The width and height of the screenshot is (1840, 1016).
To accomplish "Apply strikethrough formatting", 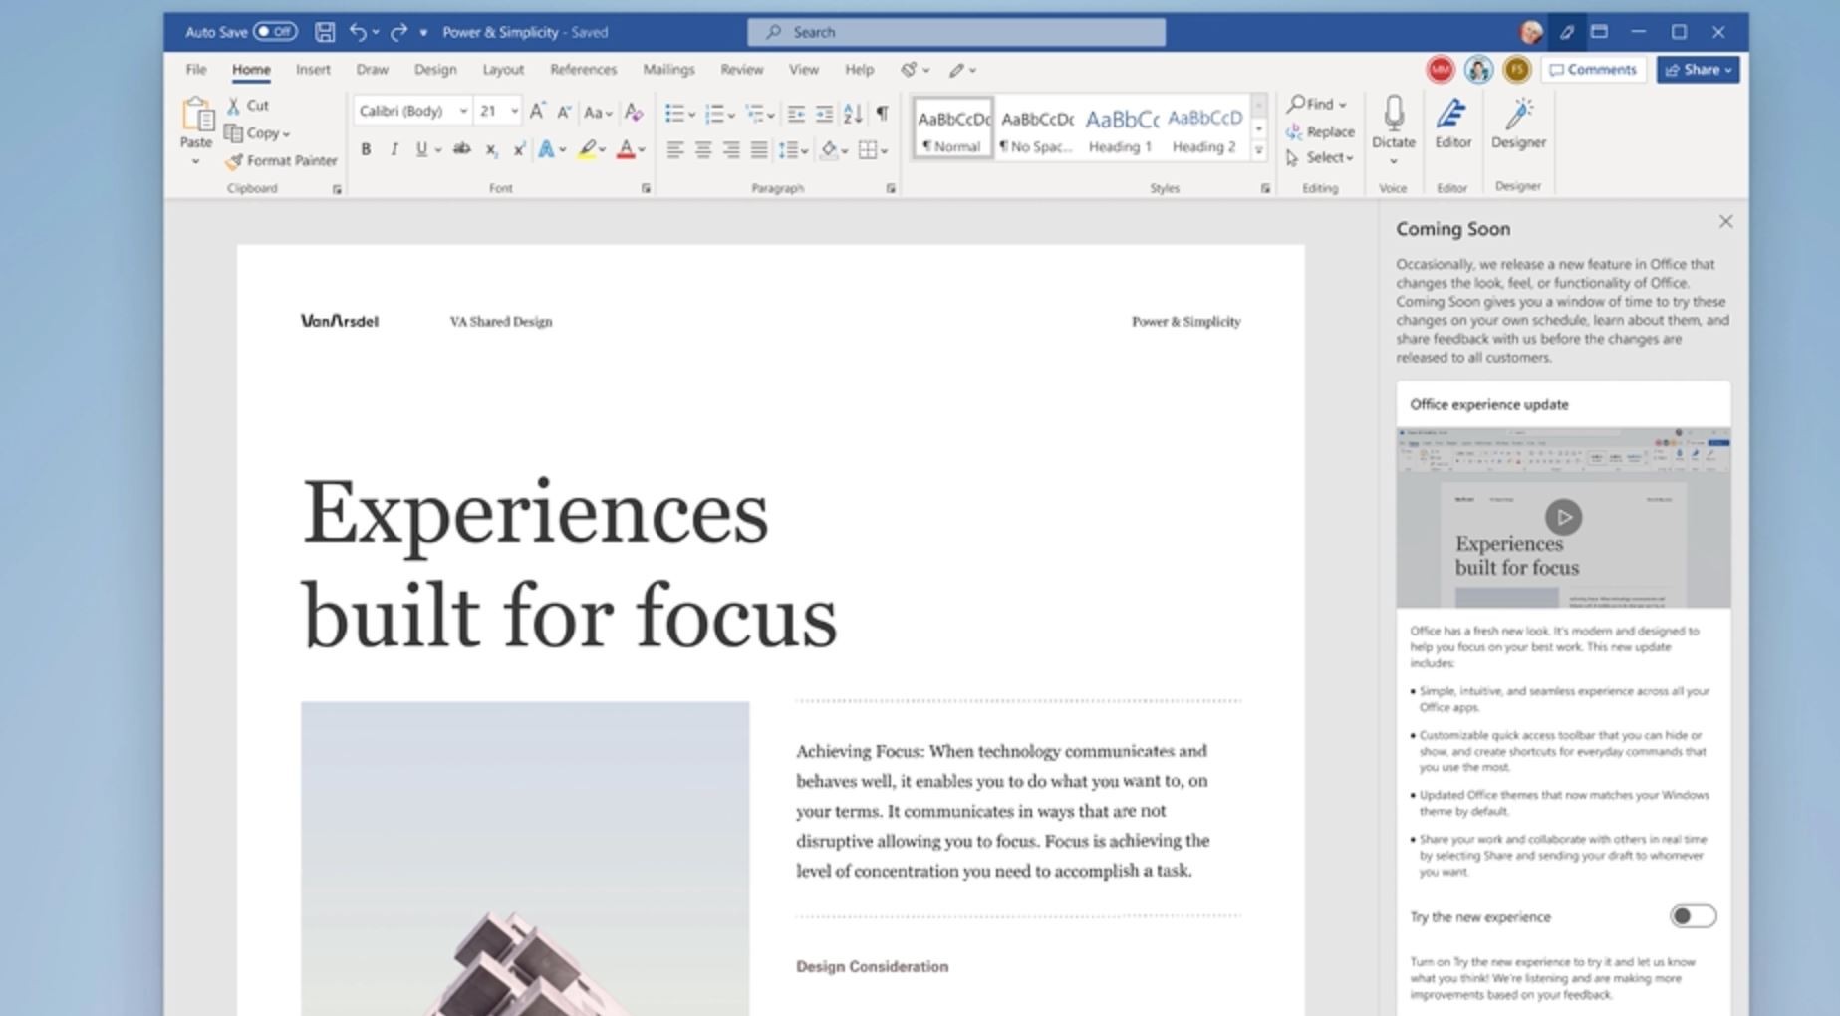I will [461, 149].
